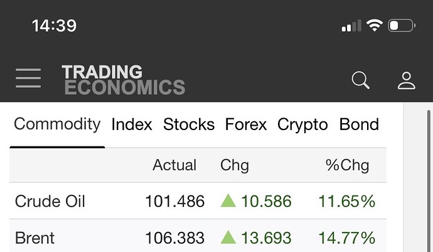Open the Crude Oil commodity link

(x=50, y=201)
